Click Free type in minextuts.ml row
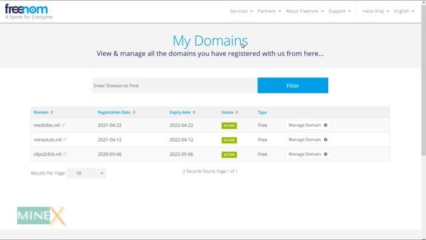The height and width of the screenshot is (240, 426). 262,139
